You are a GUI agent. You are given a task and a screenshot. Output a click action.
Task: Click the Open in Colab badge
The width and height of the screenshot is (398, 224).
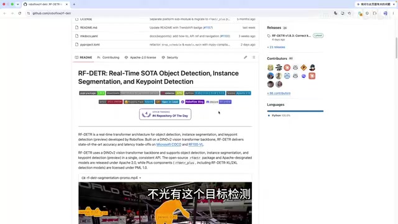[x=167, y=102]
